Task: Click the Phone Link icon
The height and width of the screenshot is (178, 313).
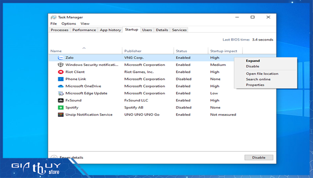Action: (x=61, y=79)
